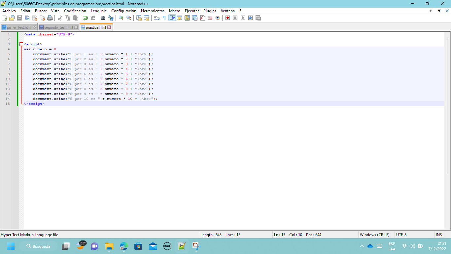Click the Cut scissors icon
Image resolution: width=451 pixels, height=254 pixels.
60,18
